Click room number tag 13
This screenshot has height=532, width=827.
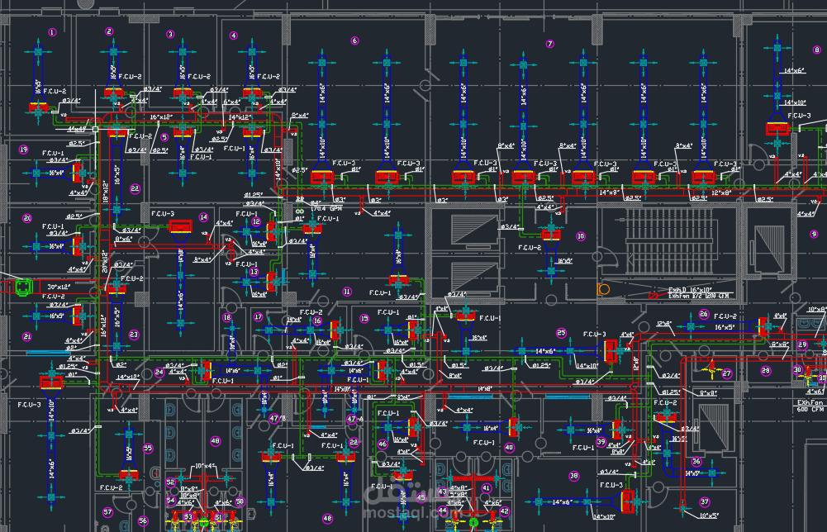coord(254,272)
